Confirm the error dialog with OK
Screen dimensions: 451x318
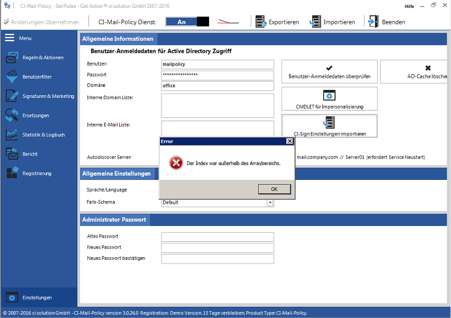(274, 189)
